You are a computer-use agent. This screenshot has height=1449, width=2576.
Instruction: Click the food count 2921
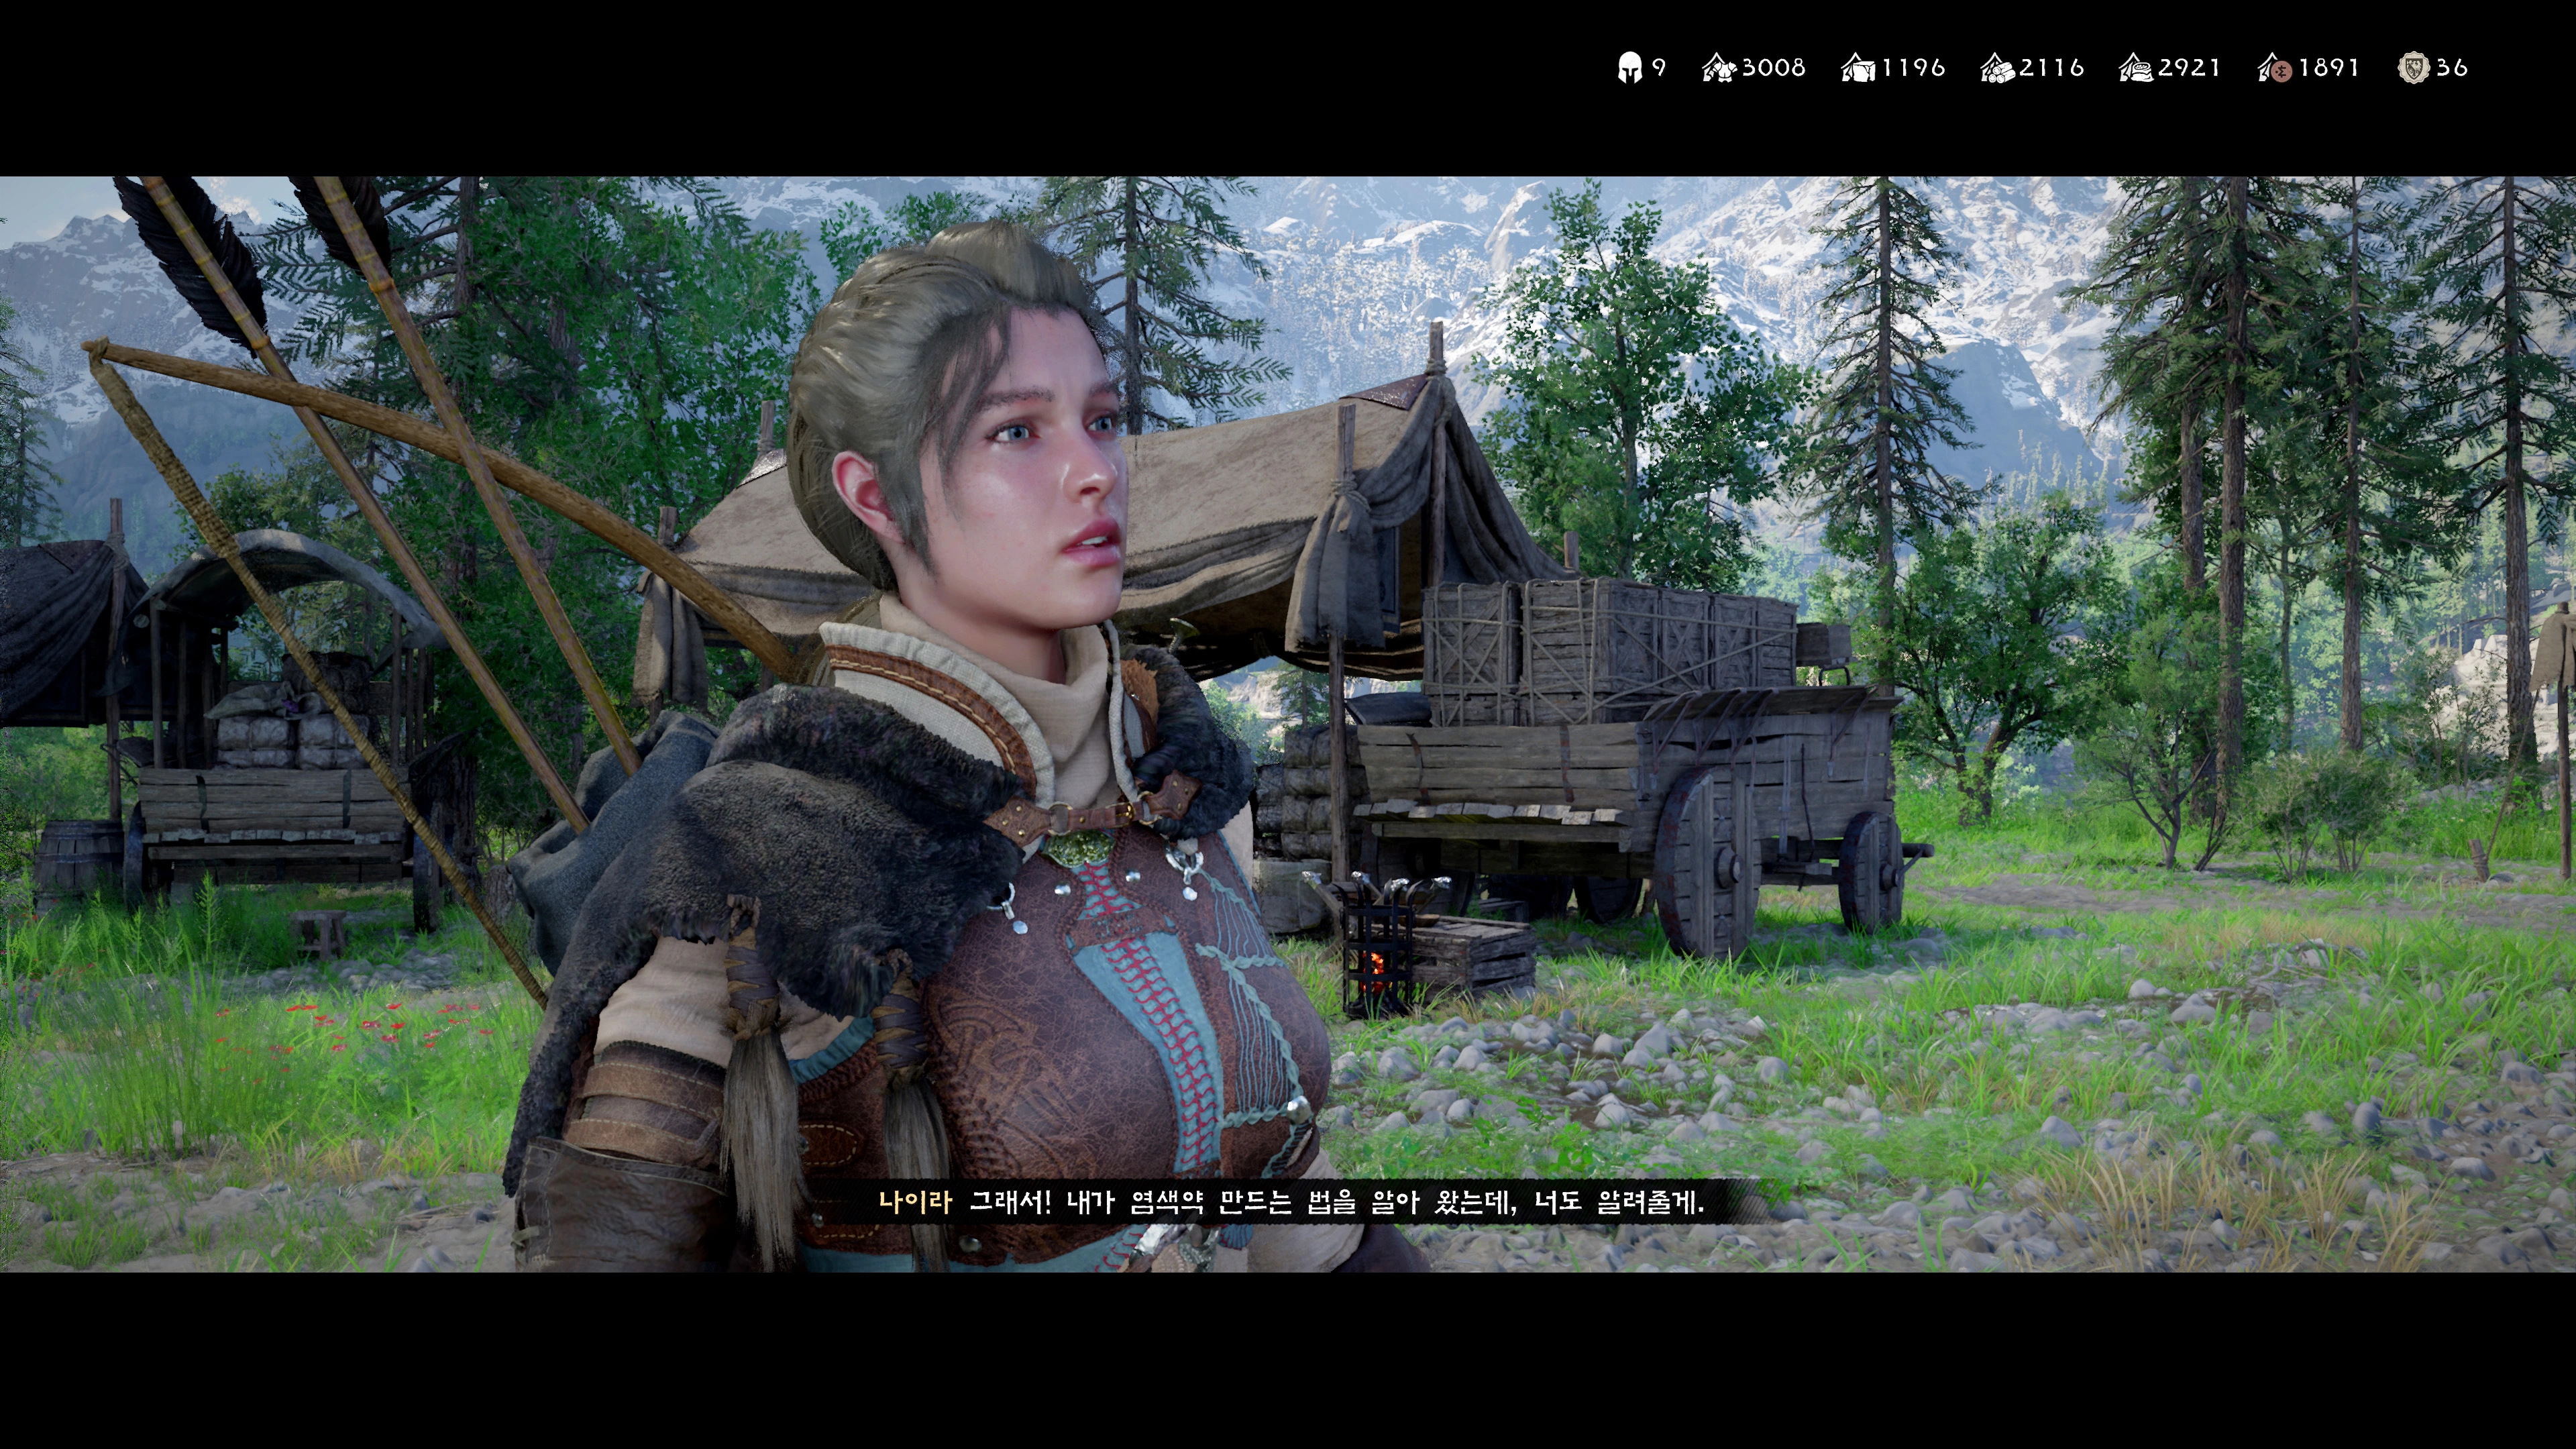2189,68
